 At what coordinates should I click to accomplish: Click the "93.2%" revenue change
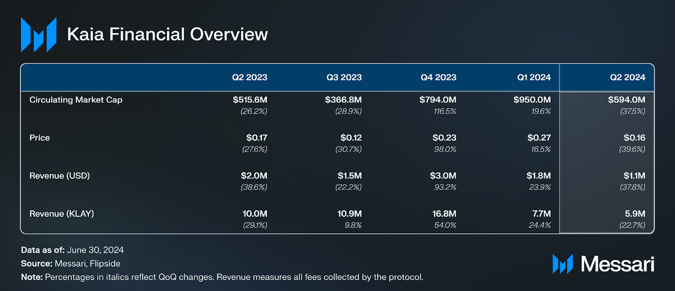[445, 187]
